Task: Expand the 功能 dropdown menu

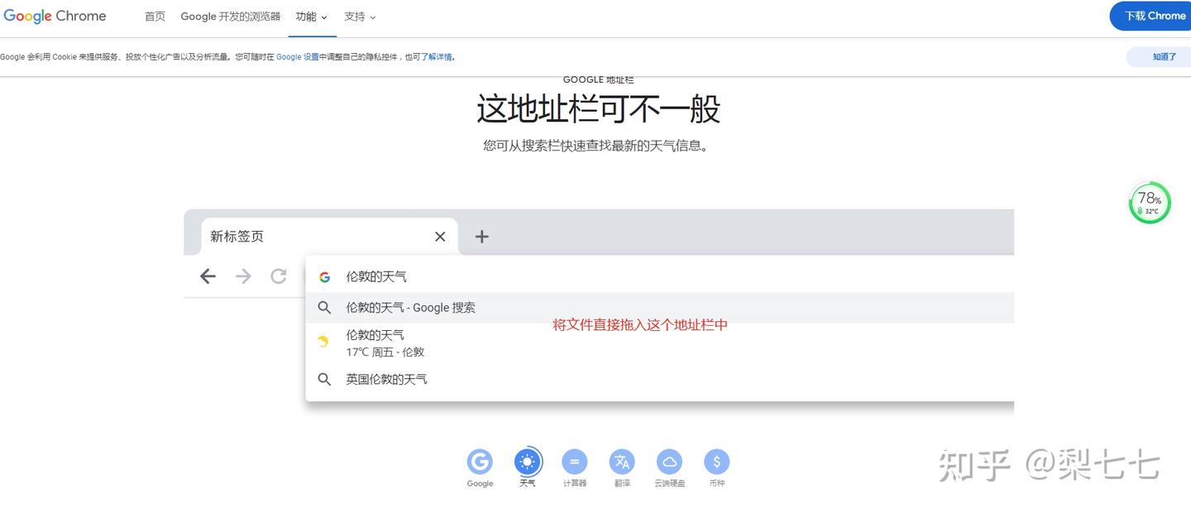Action: point(312,17)
